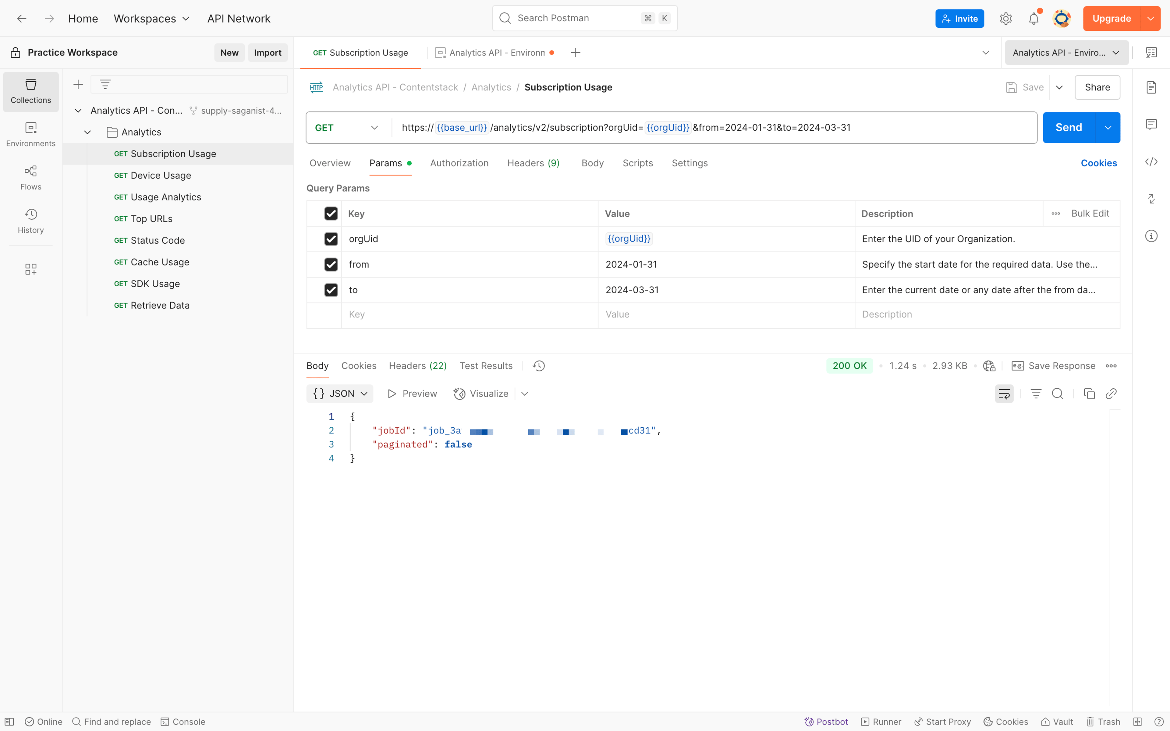Uncheck the to parameter checkbox
The image size is (1170, 731).
pyautogui.click(x=331, y=290)
